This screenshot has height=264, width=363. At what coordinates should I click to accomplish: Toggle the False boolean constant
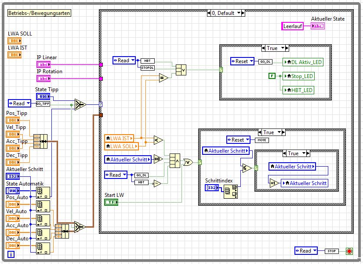click(272, 76)
